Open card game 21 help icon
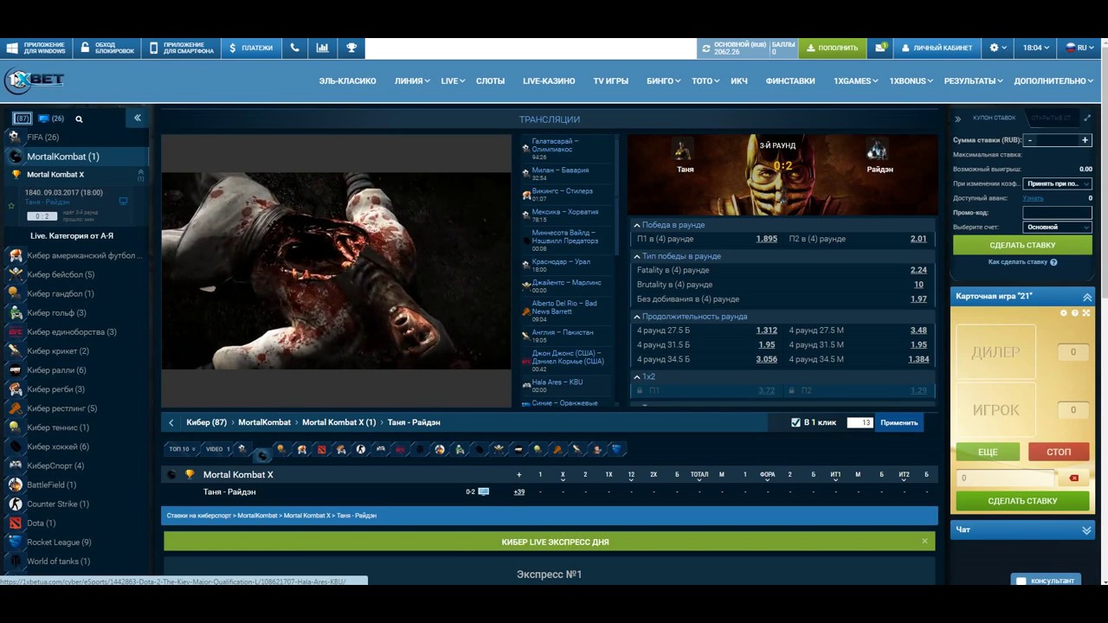1108x623 pixels. point(1075,313)
